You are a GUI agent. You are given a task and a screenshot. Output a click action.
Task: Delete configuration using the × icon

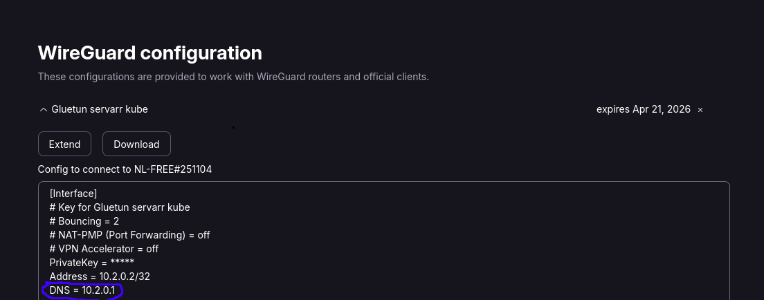pyautogui.click(x=700, y=110)
